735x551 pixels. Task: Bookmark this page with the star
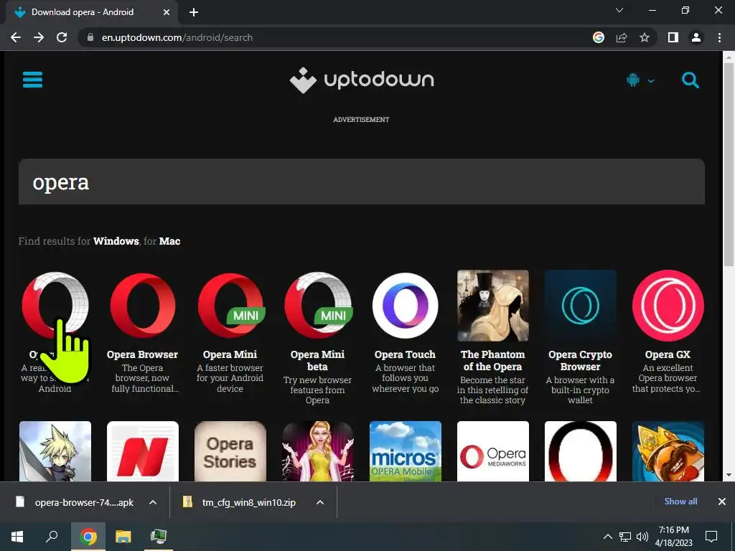click(x=645, y=37)
